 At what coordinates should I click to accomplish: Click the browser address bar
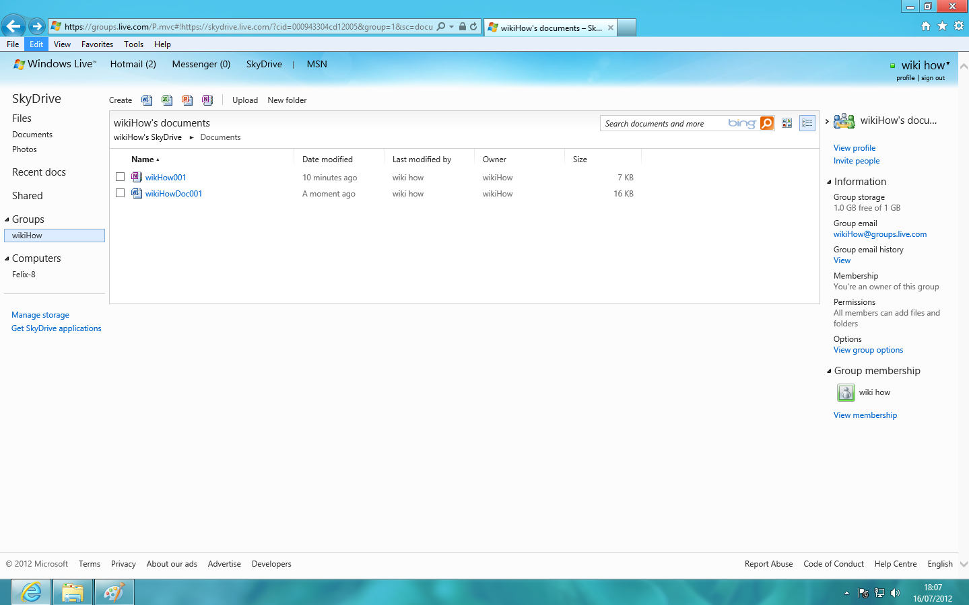pyautogui.click(x=249, y=27)
